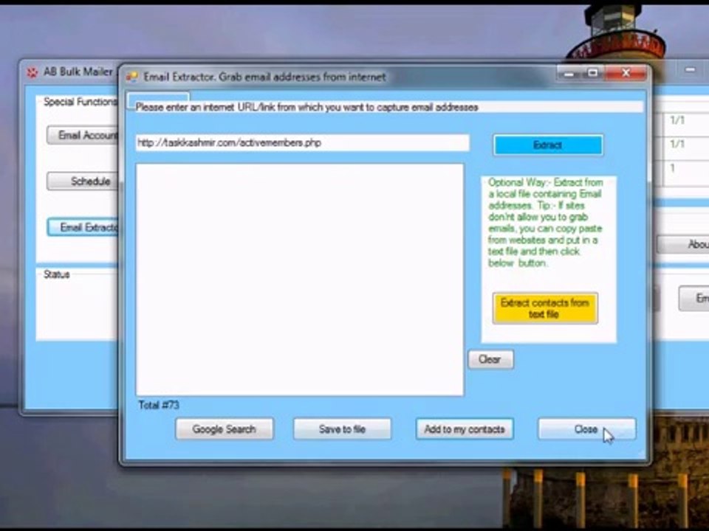Click About button in AB Bulk Mailer window
The width and height of the screenshot is (709, 531).
[682, 244]
